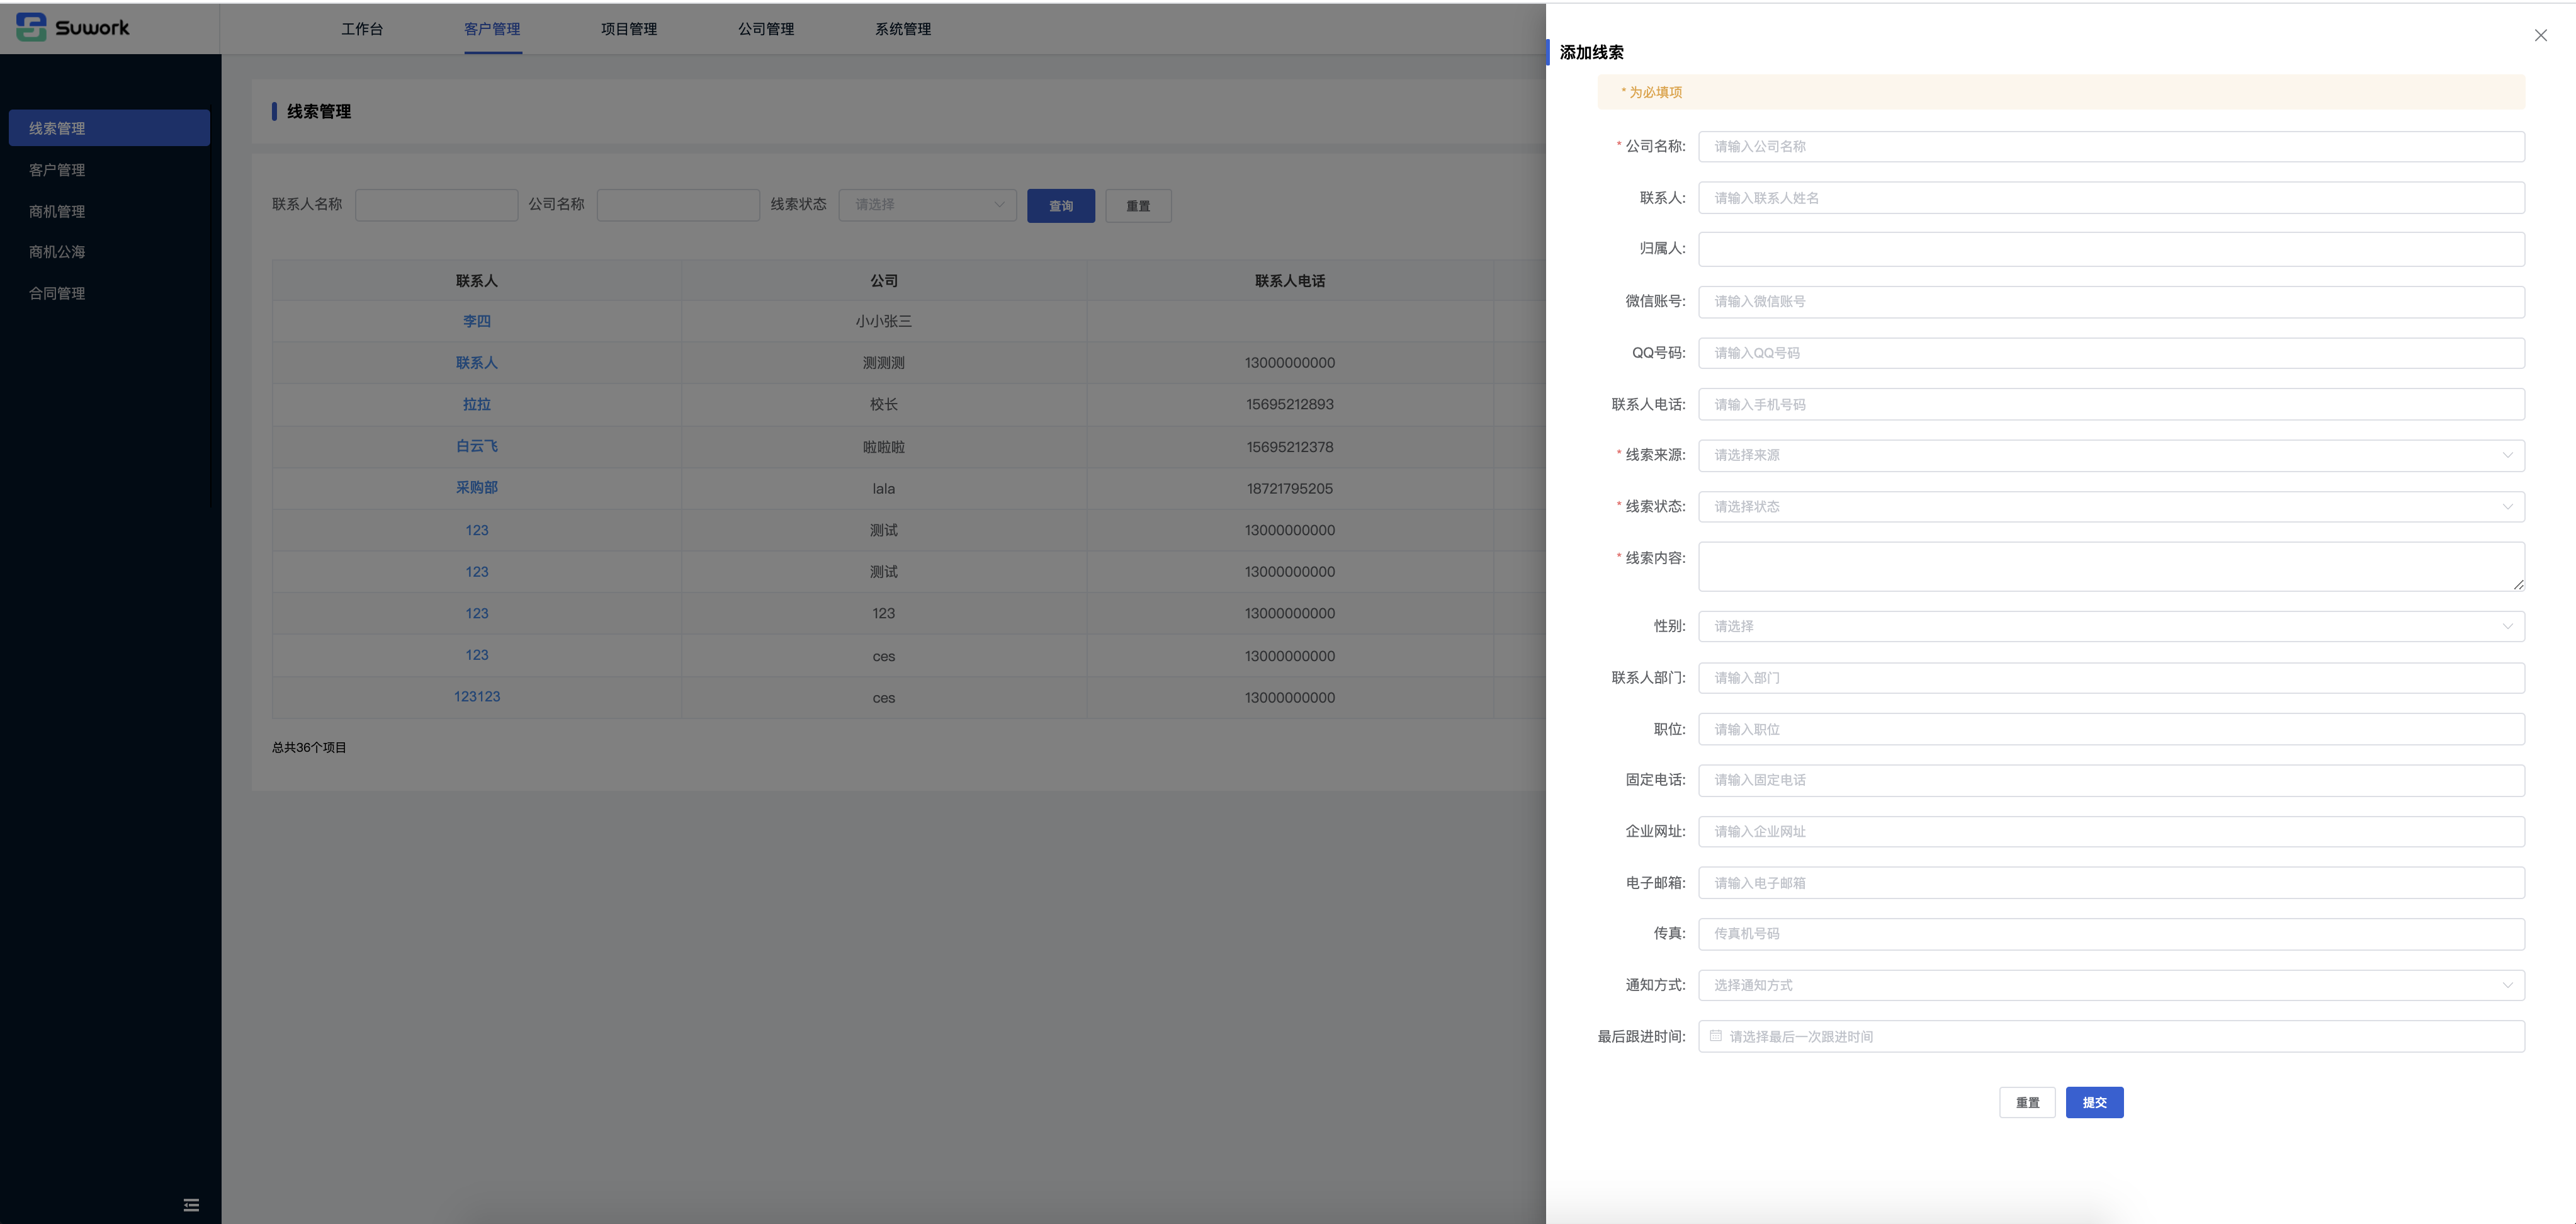Image resolution: width=2576 pixels, height=1224 pixels.
Task: Click the 线索内容 text area
Action: (2111, 567)
